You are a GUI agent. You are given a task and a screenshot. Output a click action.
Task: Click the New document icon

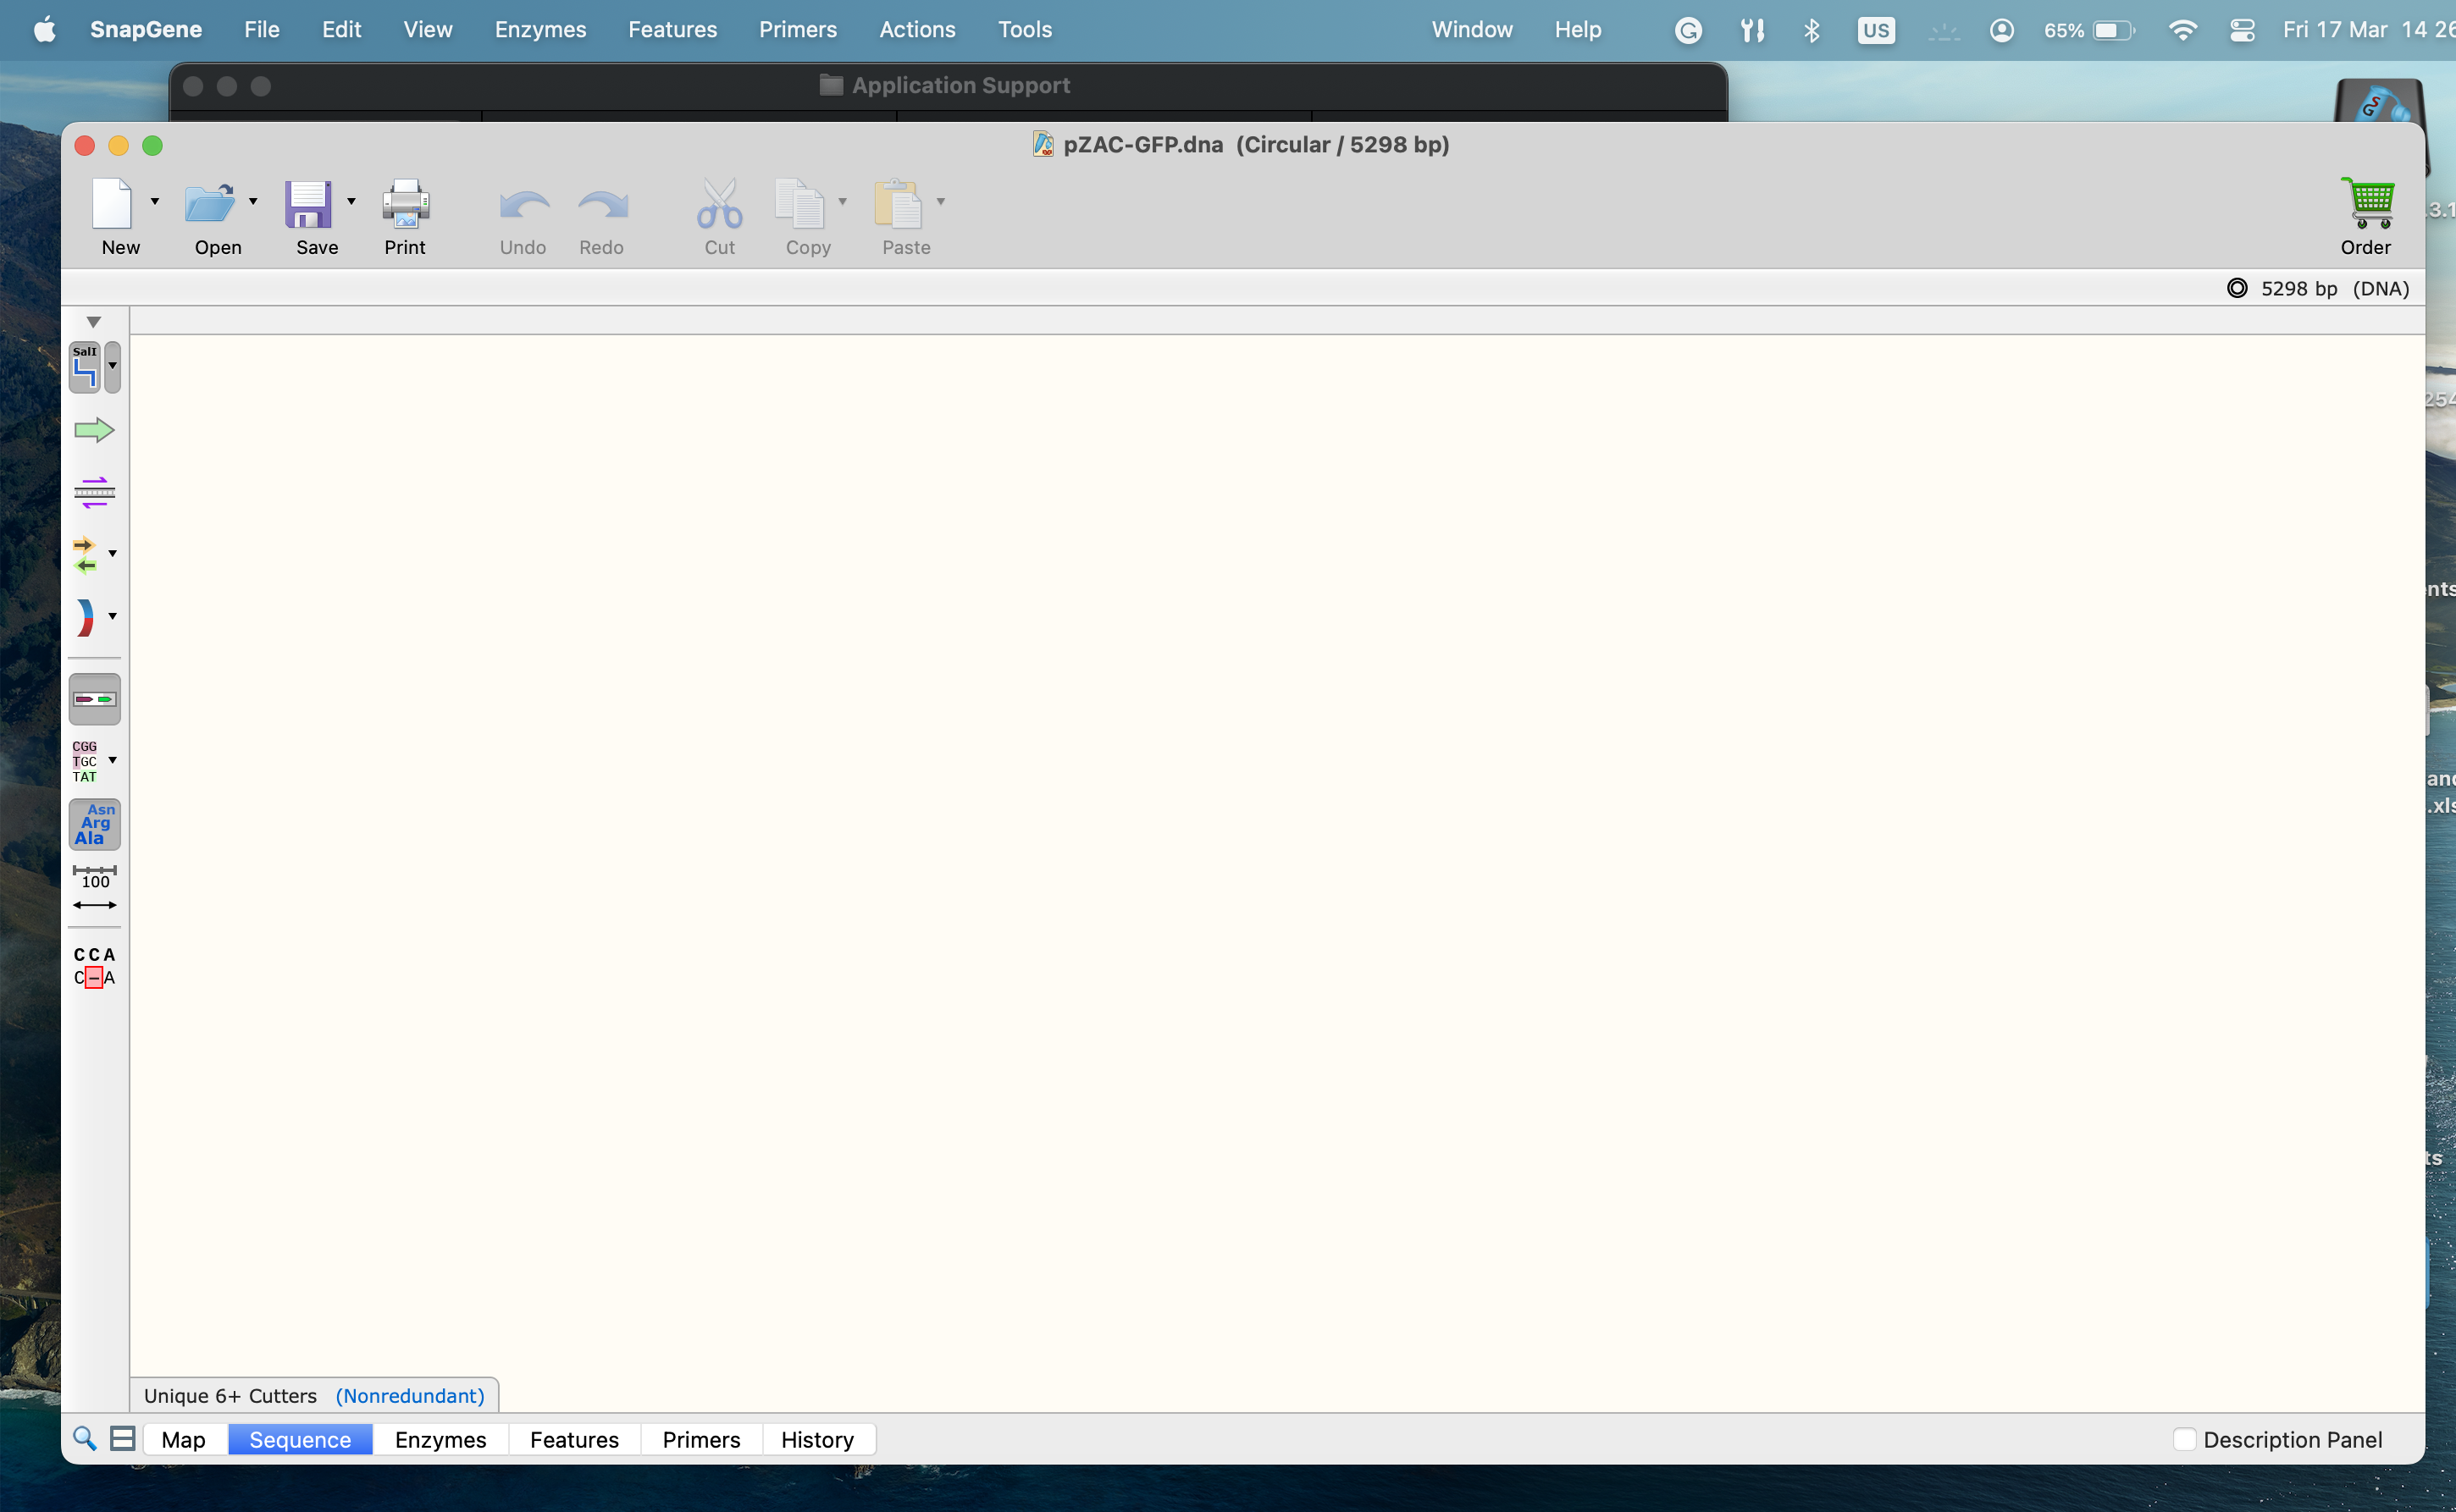click(111, 203)
